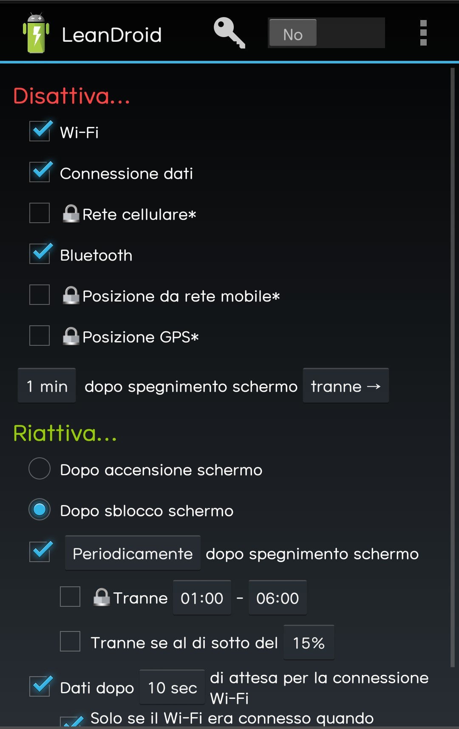
Task: Click the vertical scrollbar on the right edge
Action: click(x=453, y=367)
